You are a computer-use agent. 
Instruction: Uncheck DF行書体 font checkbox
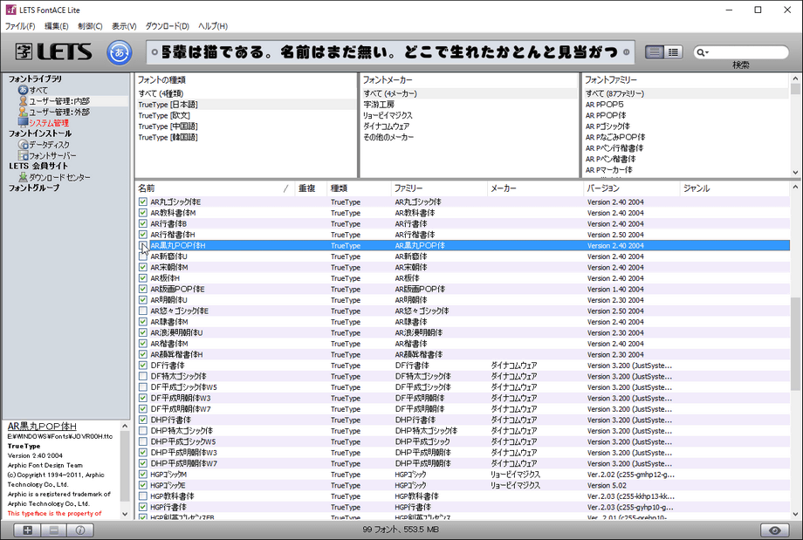[143, 366]
